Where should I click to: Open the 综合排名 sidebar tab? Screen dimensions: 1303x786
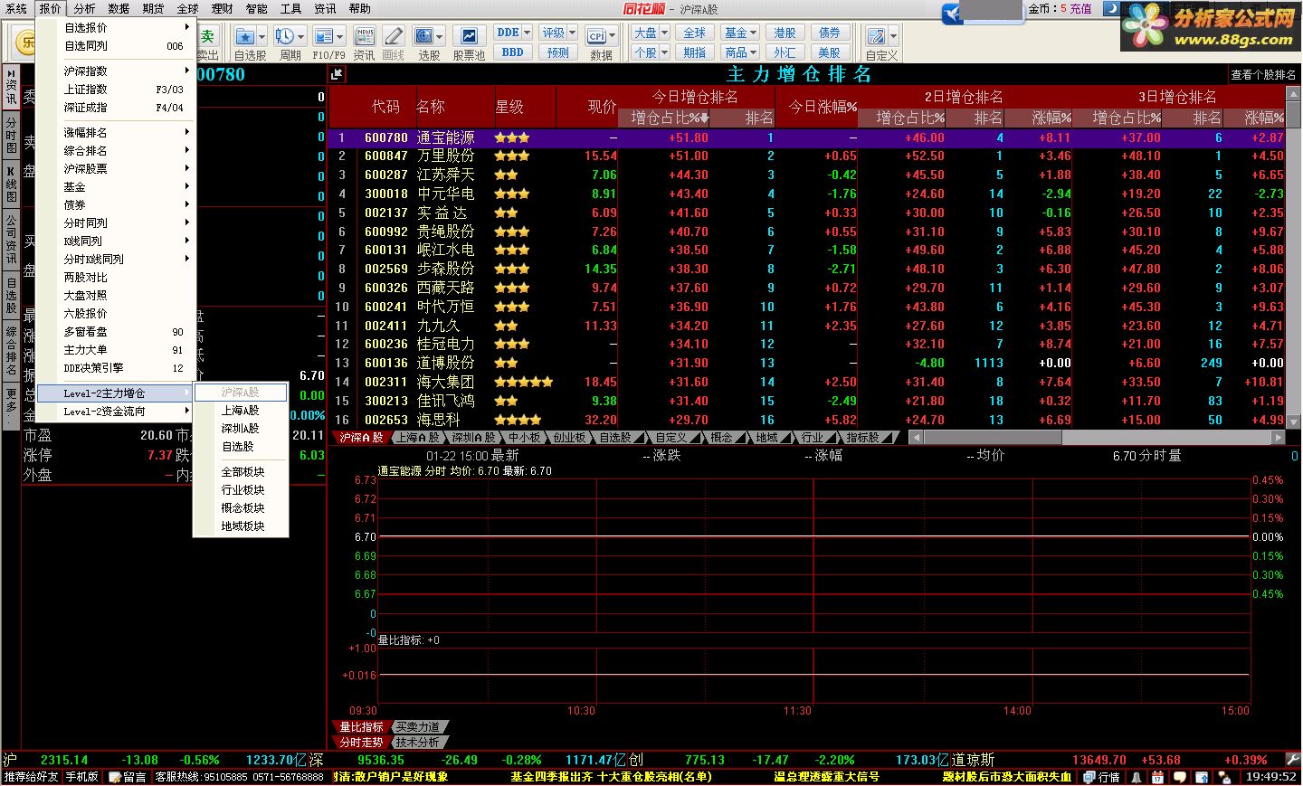click(x=11, y=352)
